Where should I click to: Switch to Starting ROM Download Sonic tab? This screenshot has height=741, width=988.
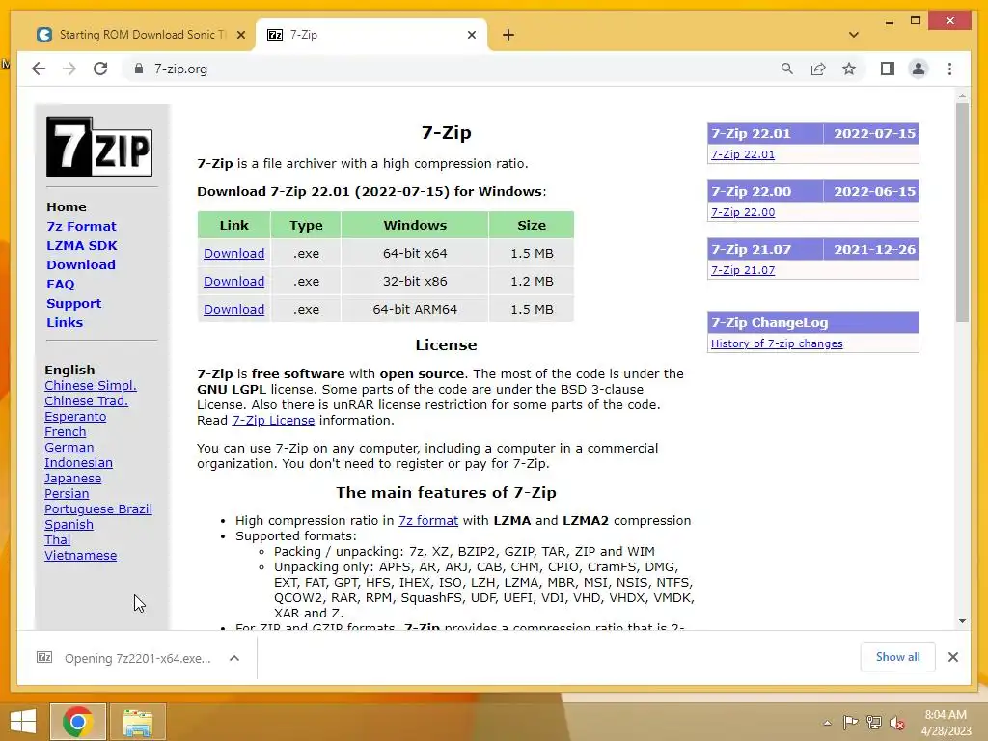(141, 35)
